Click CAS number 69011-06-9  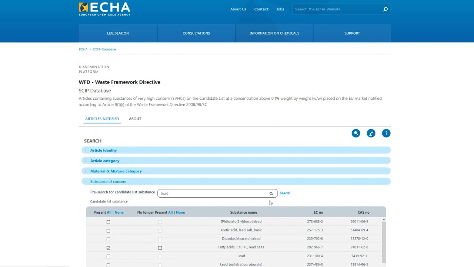coord(359,222)
